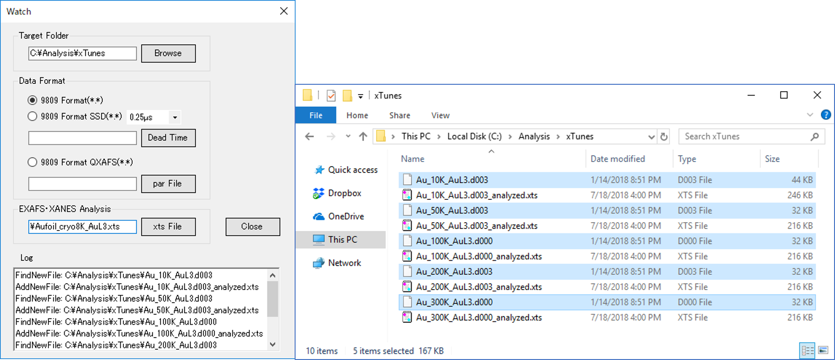
Task: Click Local Disk (C:) breadcrumb
Action: click(474, 136)
